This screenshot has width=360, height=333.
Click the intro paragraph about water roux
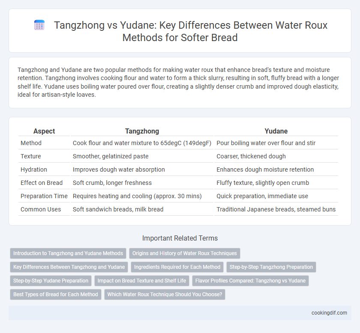coord(178,82)
